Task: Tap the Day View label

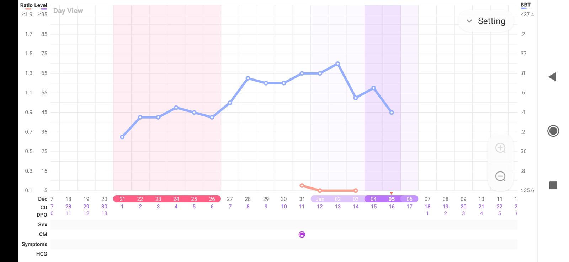Action: [68, 11]
